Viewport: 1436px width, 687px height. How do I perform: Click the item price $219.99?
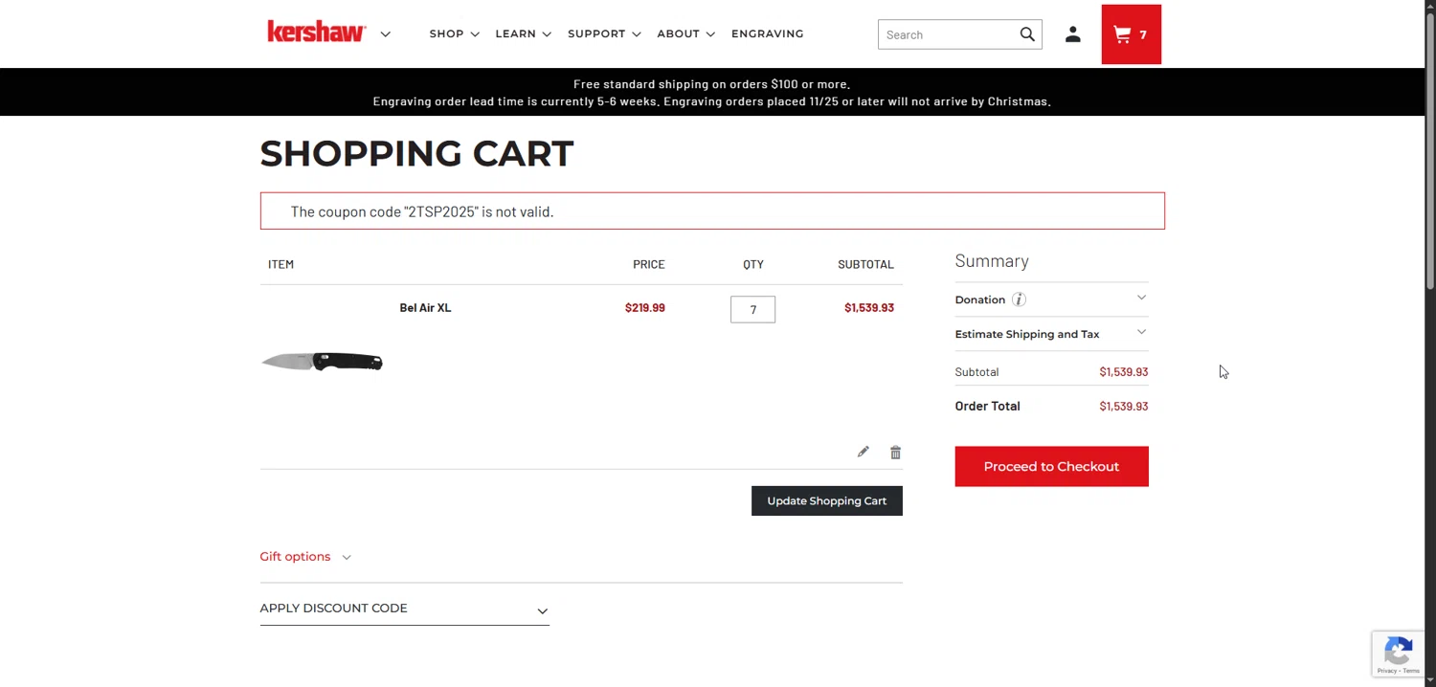click(644, 307)
